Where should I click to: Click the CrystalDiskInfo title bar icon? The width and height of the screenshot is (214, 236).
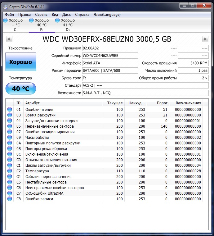[x=5, y=7]
